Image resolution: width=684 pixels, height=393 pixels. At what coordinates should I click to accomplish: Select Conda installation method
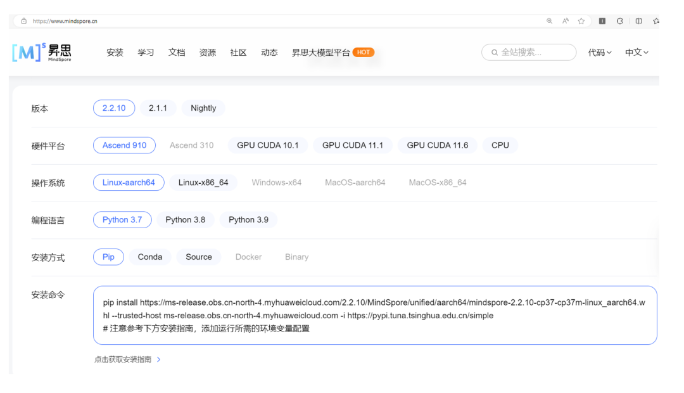pos(150,257)
